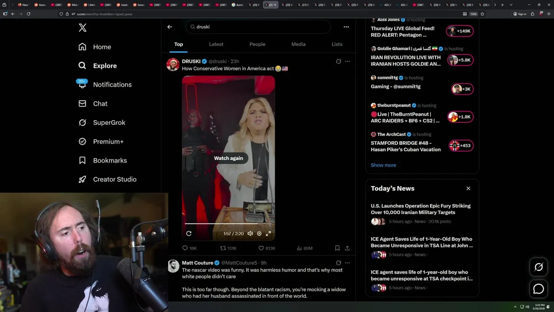Mute the video volume

250,234
